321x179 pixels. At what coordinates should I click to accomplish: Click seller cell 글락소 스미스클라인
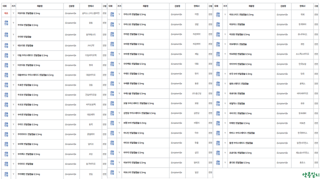coord(91,13)
